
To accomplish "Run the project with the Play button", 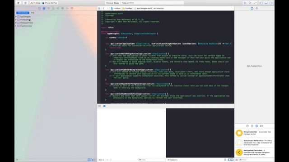I will (18, 3).
